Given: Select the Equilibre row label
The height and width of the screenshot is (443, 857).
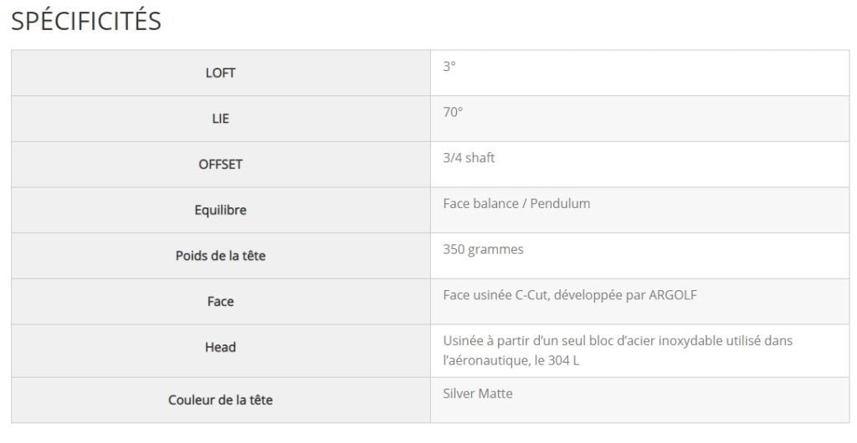Looking at the screenshot, I should pyautogui.click(x=220, y=210).
